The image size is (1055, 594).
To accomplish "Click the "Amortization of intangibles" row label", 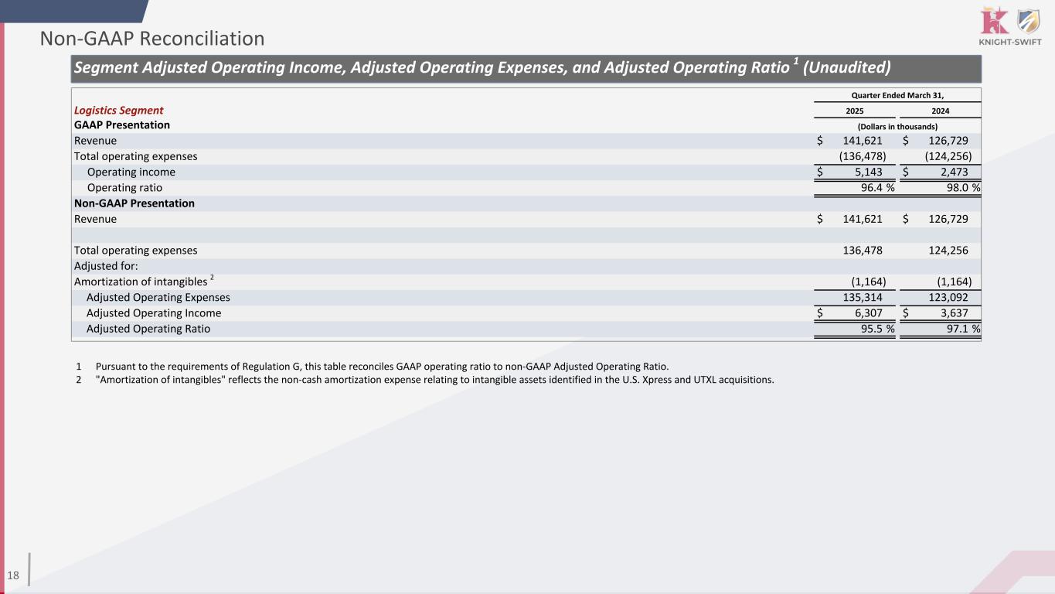I will [141, 282].
